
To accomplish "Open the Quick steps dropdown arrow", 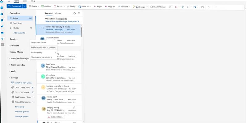I will click(x=147, y=7).
